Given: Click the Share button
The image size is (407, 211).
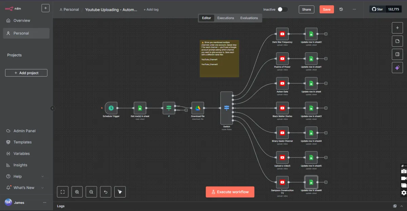Looking at the screenshot, I should (306, 9).
